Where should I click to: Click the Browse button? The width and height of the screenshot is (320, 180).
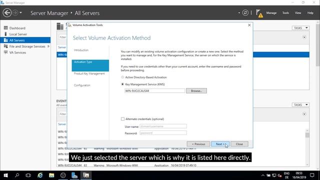(196, 91)
